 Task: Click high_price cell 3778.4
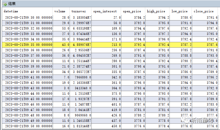pos(157,126)
